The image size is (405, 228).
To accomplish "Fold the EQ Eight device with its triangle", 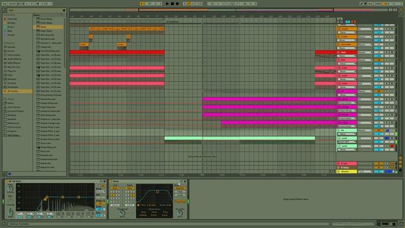I will point(10,182).
